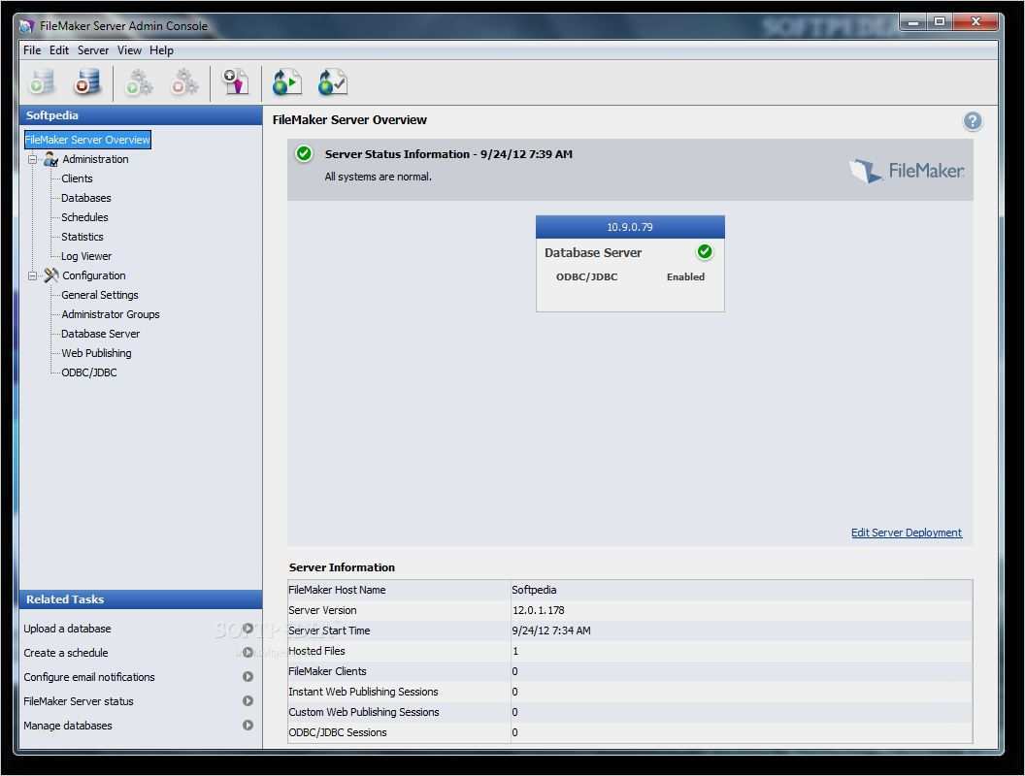Click the Upload Database toolbar icon
The image size is (1025, 776).
point(235,83)
